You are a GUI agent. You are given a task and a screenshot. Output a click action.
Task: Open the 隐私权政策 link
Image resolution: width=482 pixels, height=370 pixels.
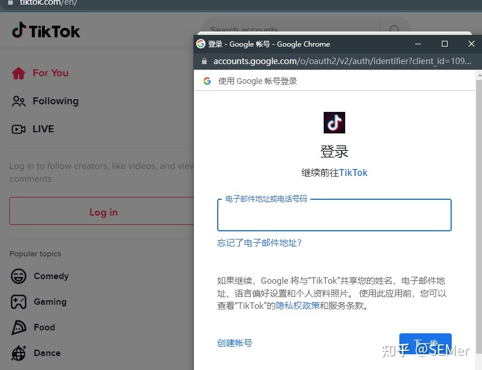pyautogui.click(x=297, y=305)
